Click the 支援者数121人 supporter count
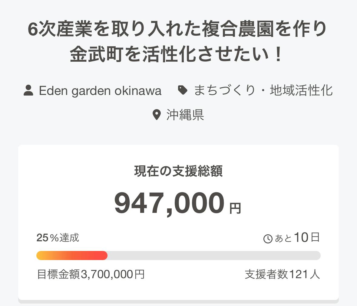The width and height of the screenshot is (357, 306). click(x=282, y=275)
